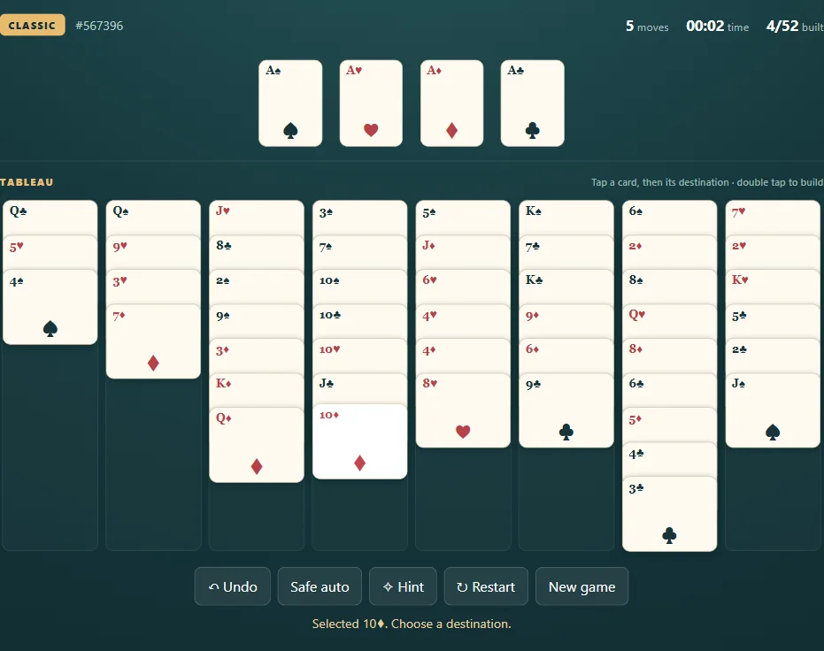Click the 6 of Spades card
Image resolution: width=824 pixels, height=651 pixels.
(x=669, y=218)
